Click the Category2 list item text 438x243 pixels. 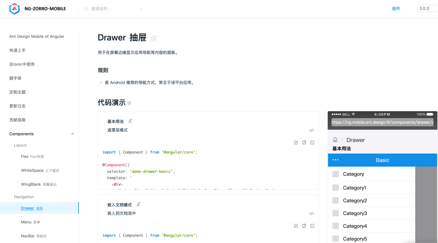point(355,201)
